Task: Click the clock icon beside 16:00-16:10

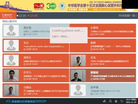Action: [24, 49]
